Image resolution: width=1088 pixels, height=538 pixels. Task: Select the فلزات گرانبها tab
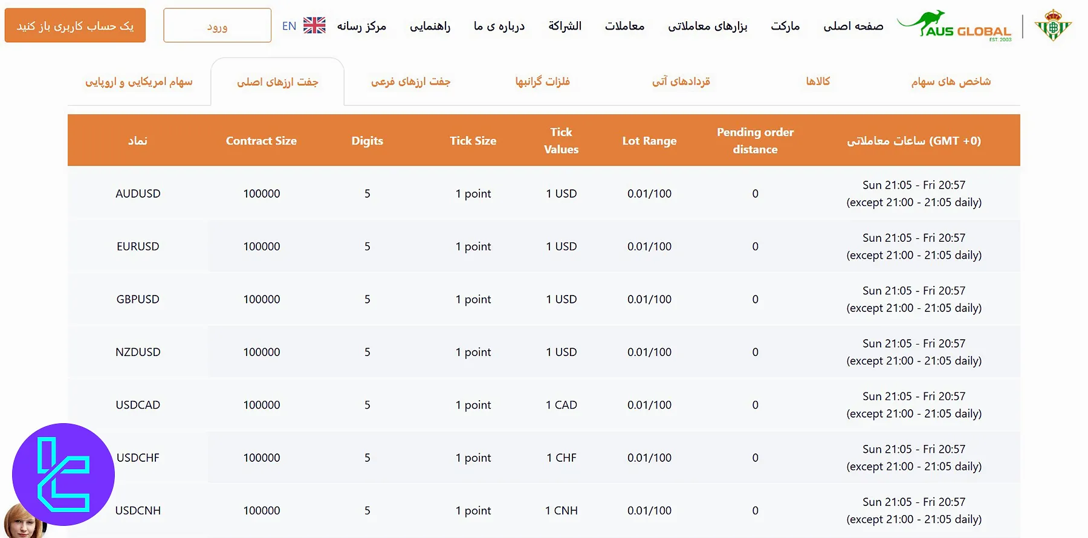click(543, 82)
